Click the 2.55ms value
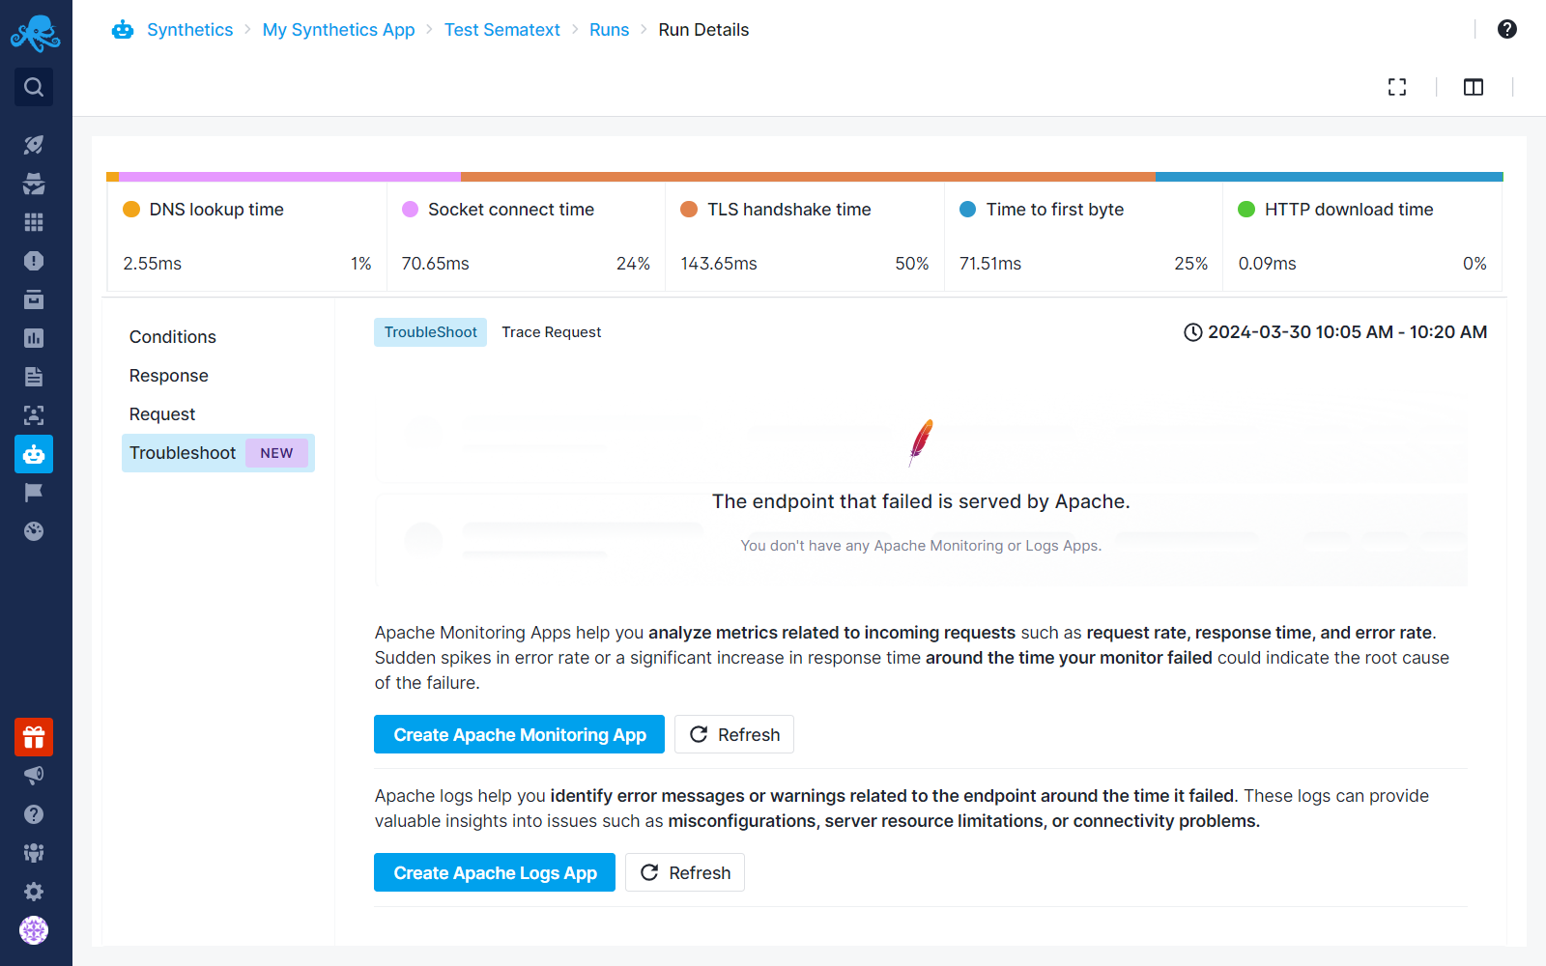Viewport: 1546px width, 966px height. pyautogui.click(x=153, y=264)
